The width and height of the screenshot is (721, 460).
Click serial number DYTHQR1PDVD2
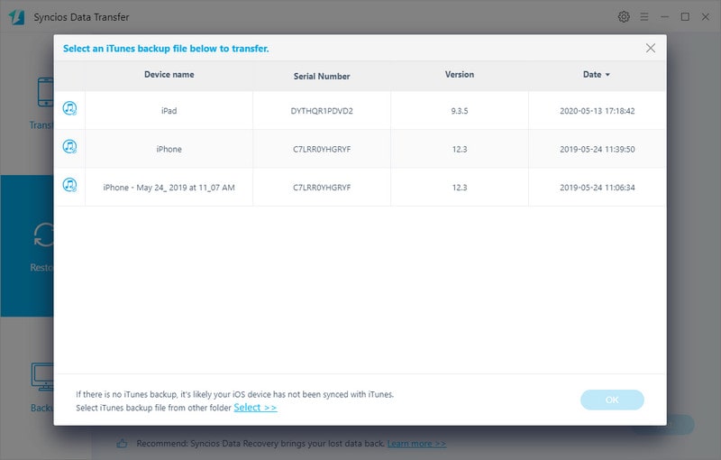(322, 111)
